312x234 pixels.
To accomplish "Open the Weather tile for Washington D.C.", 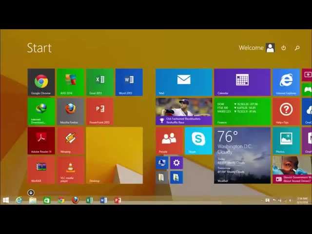I will point(242,156).
